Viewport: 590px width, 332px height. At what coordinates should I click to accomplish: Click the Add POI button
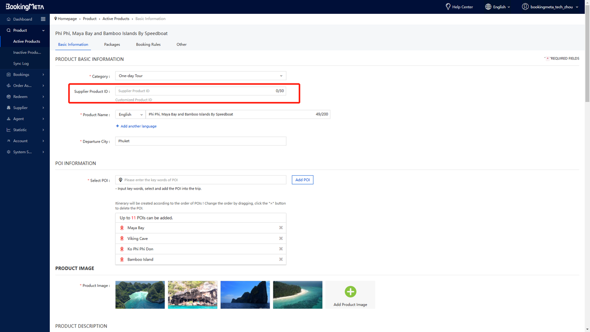coord(302,180)
